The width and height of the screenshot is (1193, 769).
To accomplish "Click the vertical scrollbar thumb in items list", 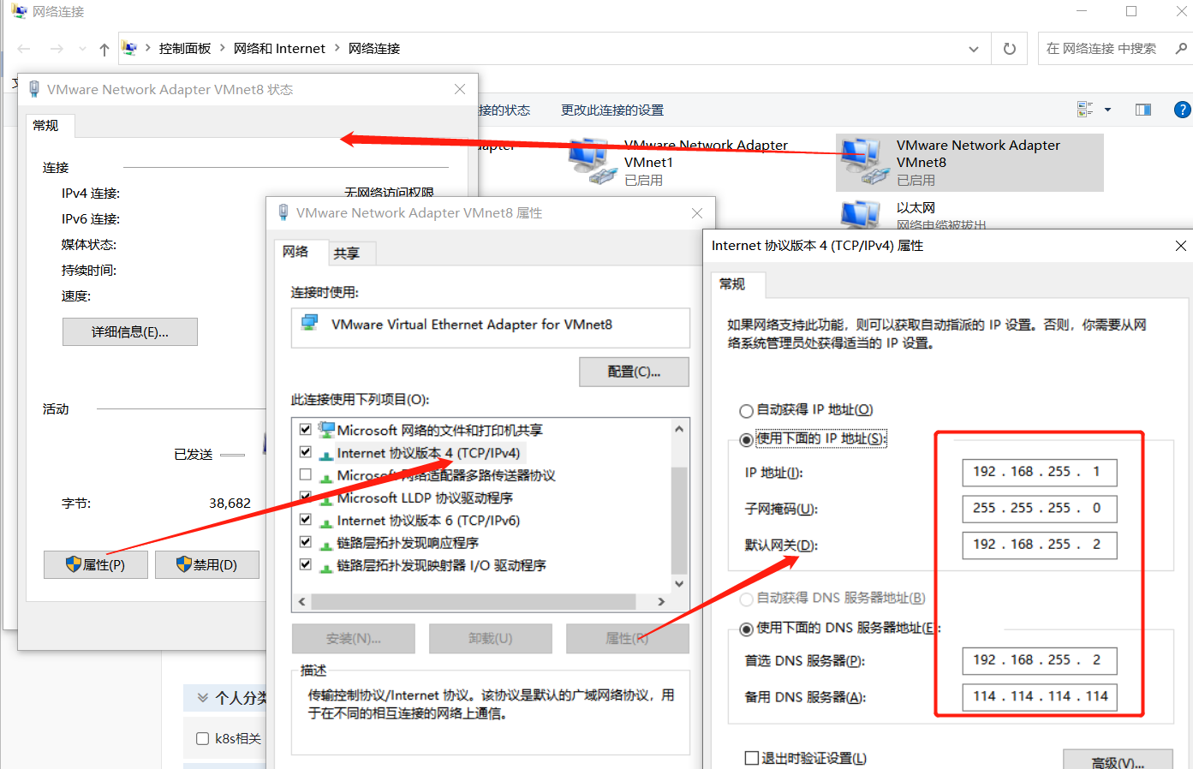I will pyautogui.click(x=679, y=521).
